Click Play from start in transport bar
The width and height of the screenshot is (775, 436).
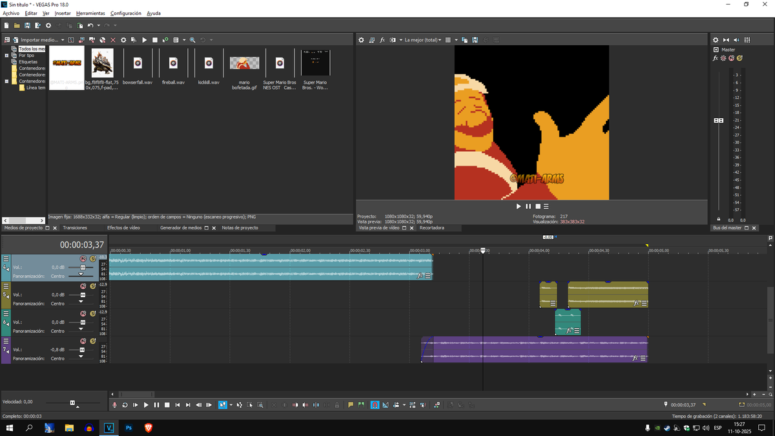[136, 405]
